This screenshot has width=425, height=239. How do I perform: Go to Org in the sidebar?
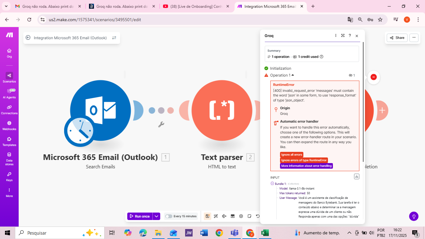pyautogui.click(x=9, y=53)
